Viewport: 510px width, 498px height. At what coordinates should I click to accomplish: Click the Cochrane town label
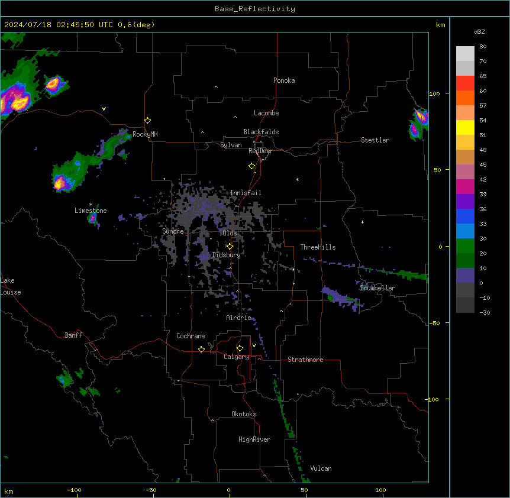tap(191, 336)
